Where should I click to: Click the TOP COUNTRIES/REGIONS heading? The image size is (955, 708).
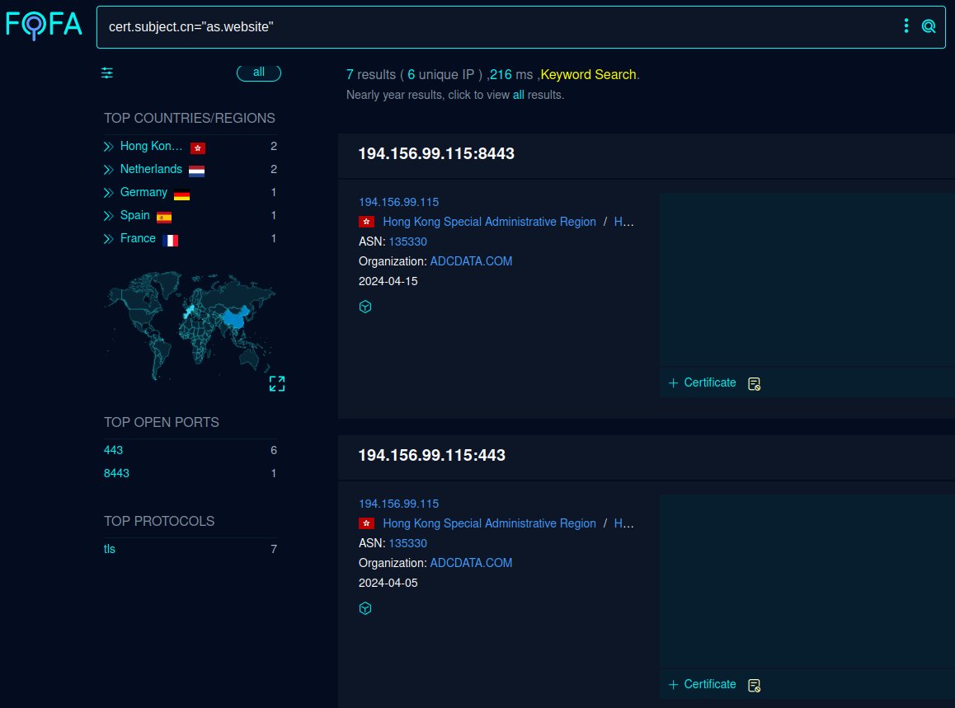[x=190, y=118]
